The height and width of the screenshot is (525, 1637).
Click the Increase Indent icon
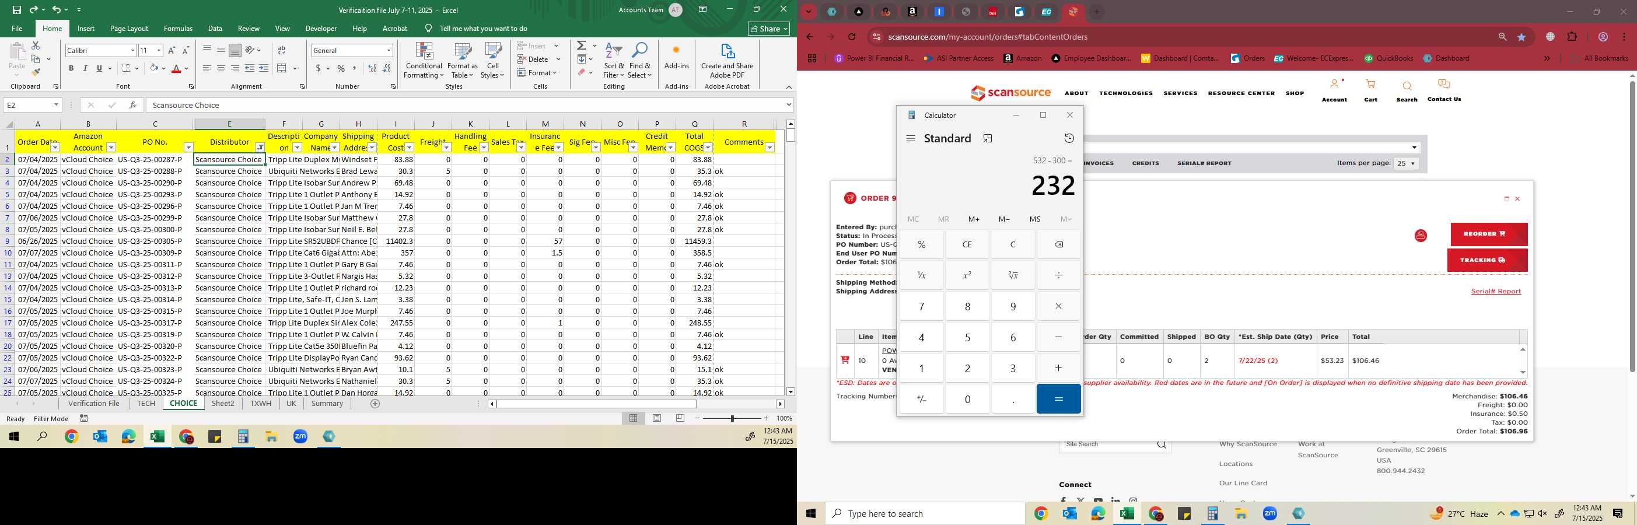pos(264,68)
